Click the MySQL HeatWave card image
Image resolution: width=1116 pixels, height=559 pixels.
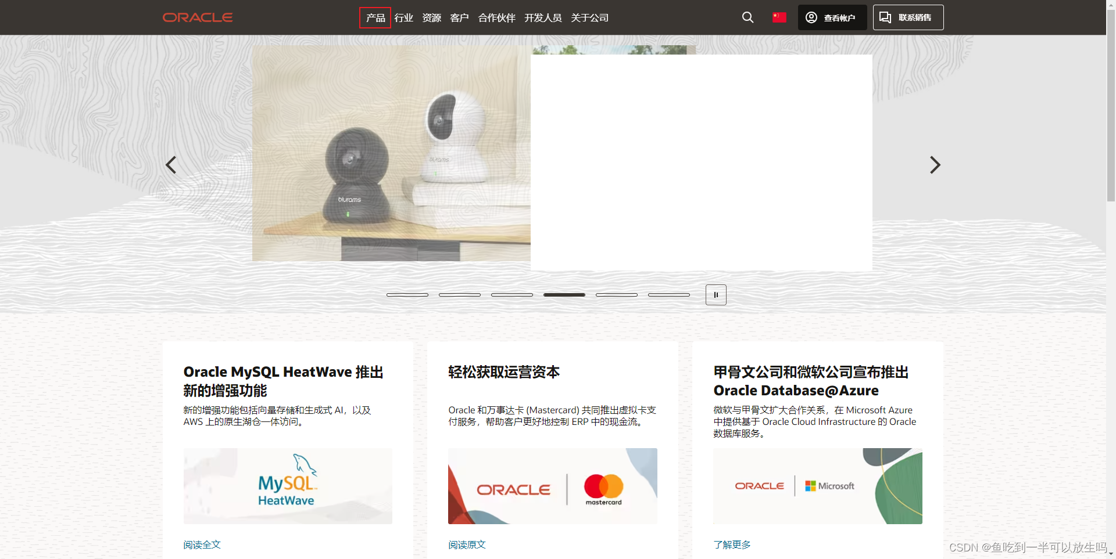288,486
